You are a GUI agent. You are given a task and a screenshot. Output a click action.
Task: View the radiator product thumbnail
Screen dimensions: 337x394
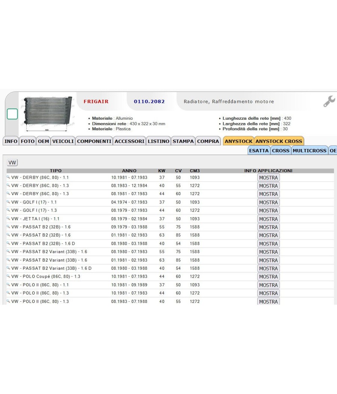click(48, 114)
